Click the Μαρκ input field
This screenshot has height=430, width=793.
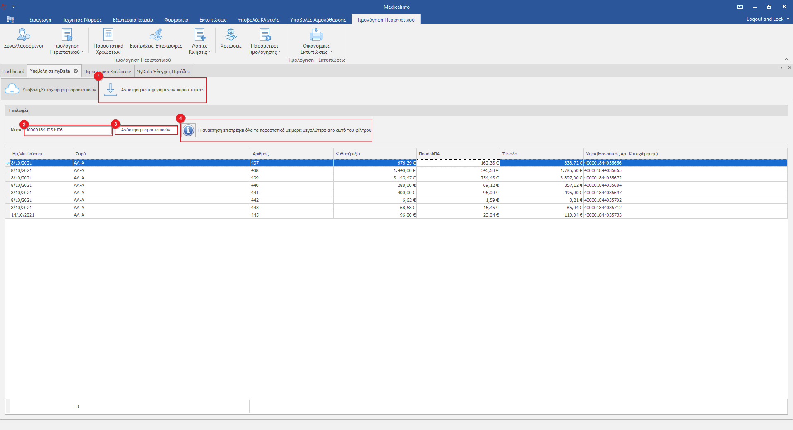point(68,130)
